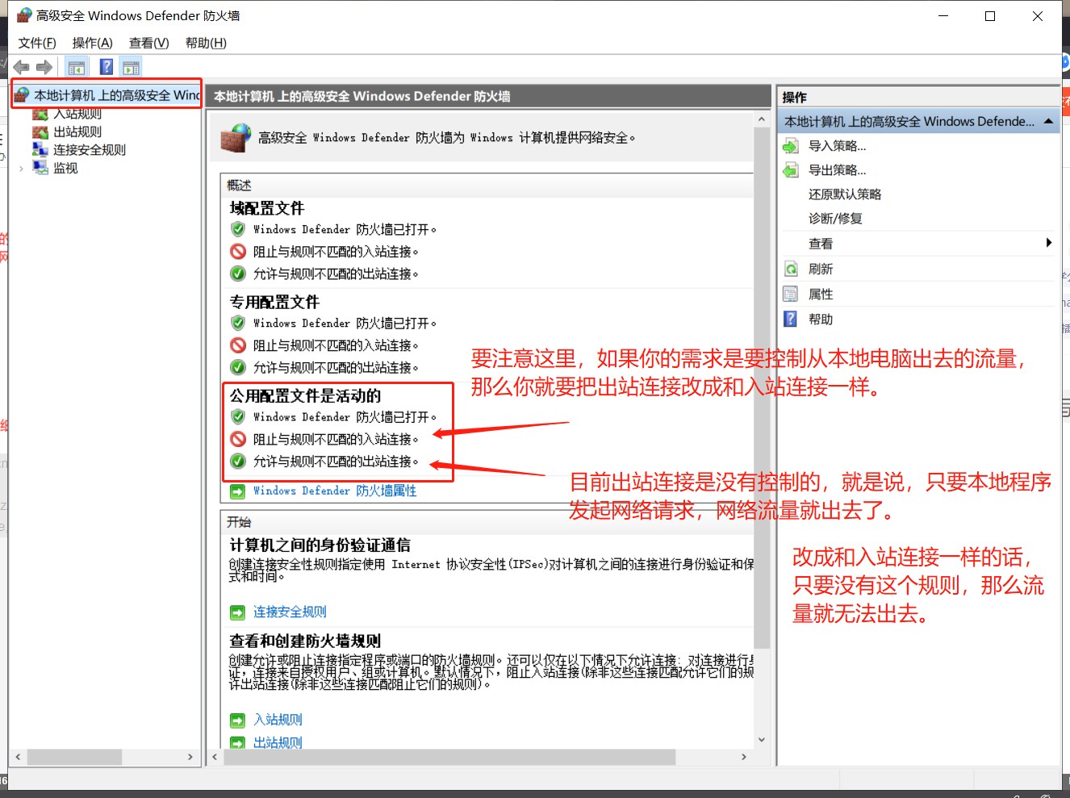Image resolution: width=1070 pixels, height=798 pixels.
Task: Click left tree pane scroll left arrow
Action: tap(18, 757)
